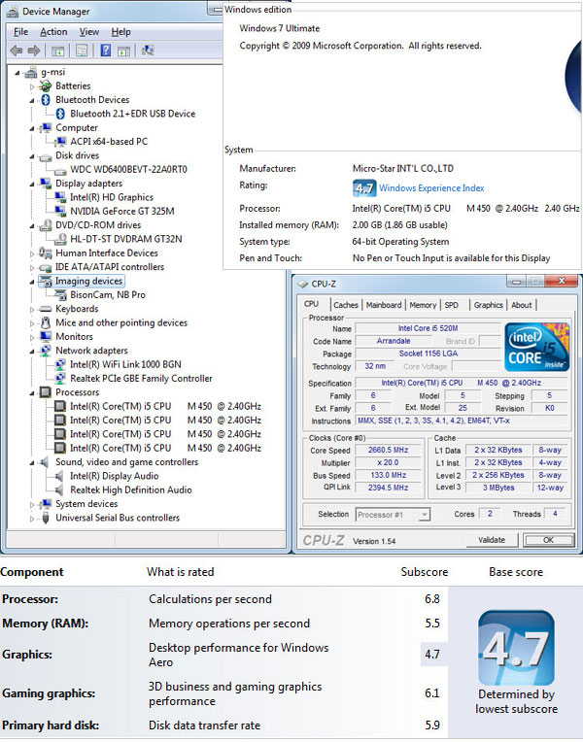583x742 pixels.
Task: Click the Arrandale code name field
Action: point(394,341)
